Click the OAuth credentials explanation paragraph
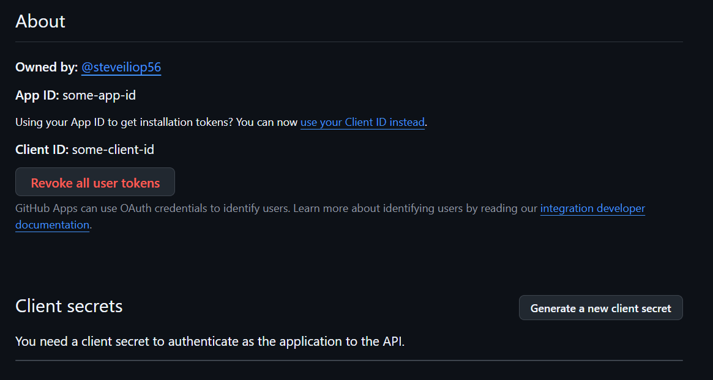 [x=275, y=208]
